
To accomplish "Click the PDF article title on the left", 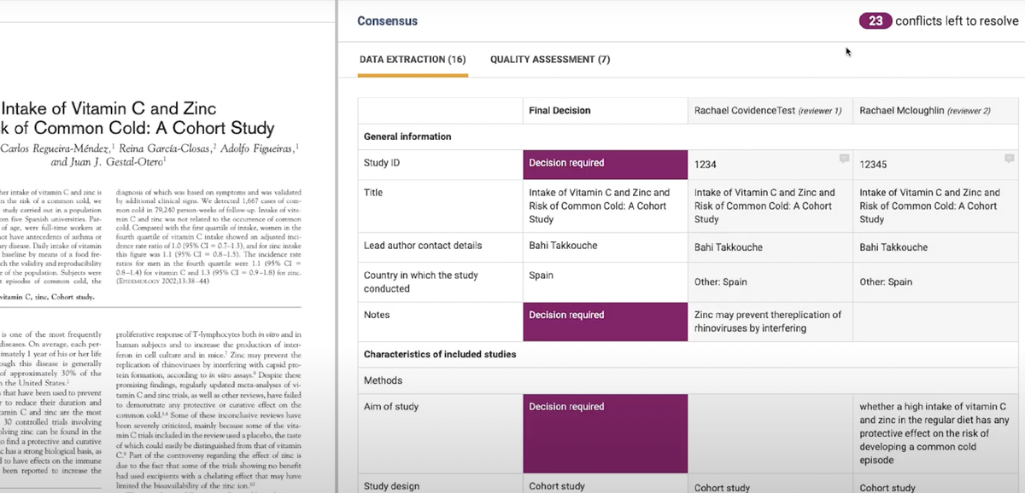I will [138, 119].
